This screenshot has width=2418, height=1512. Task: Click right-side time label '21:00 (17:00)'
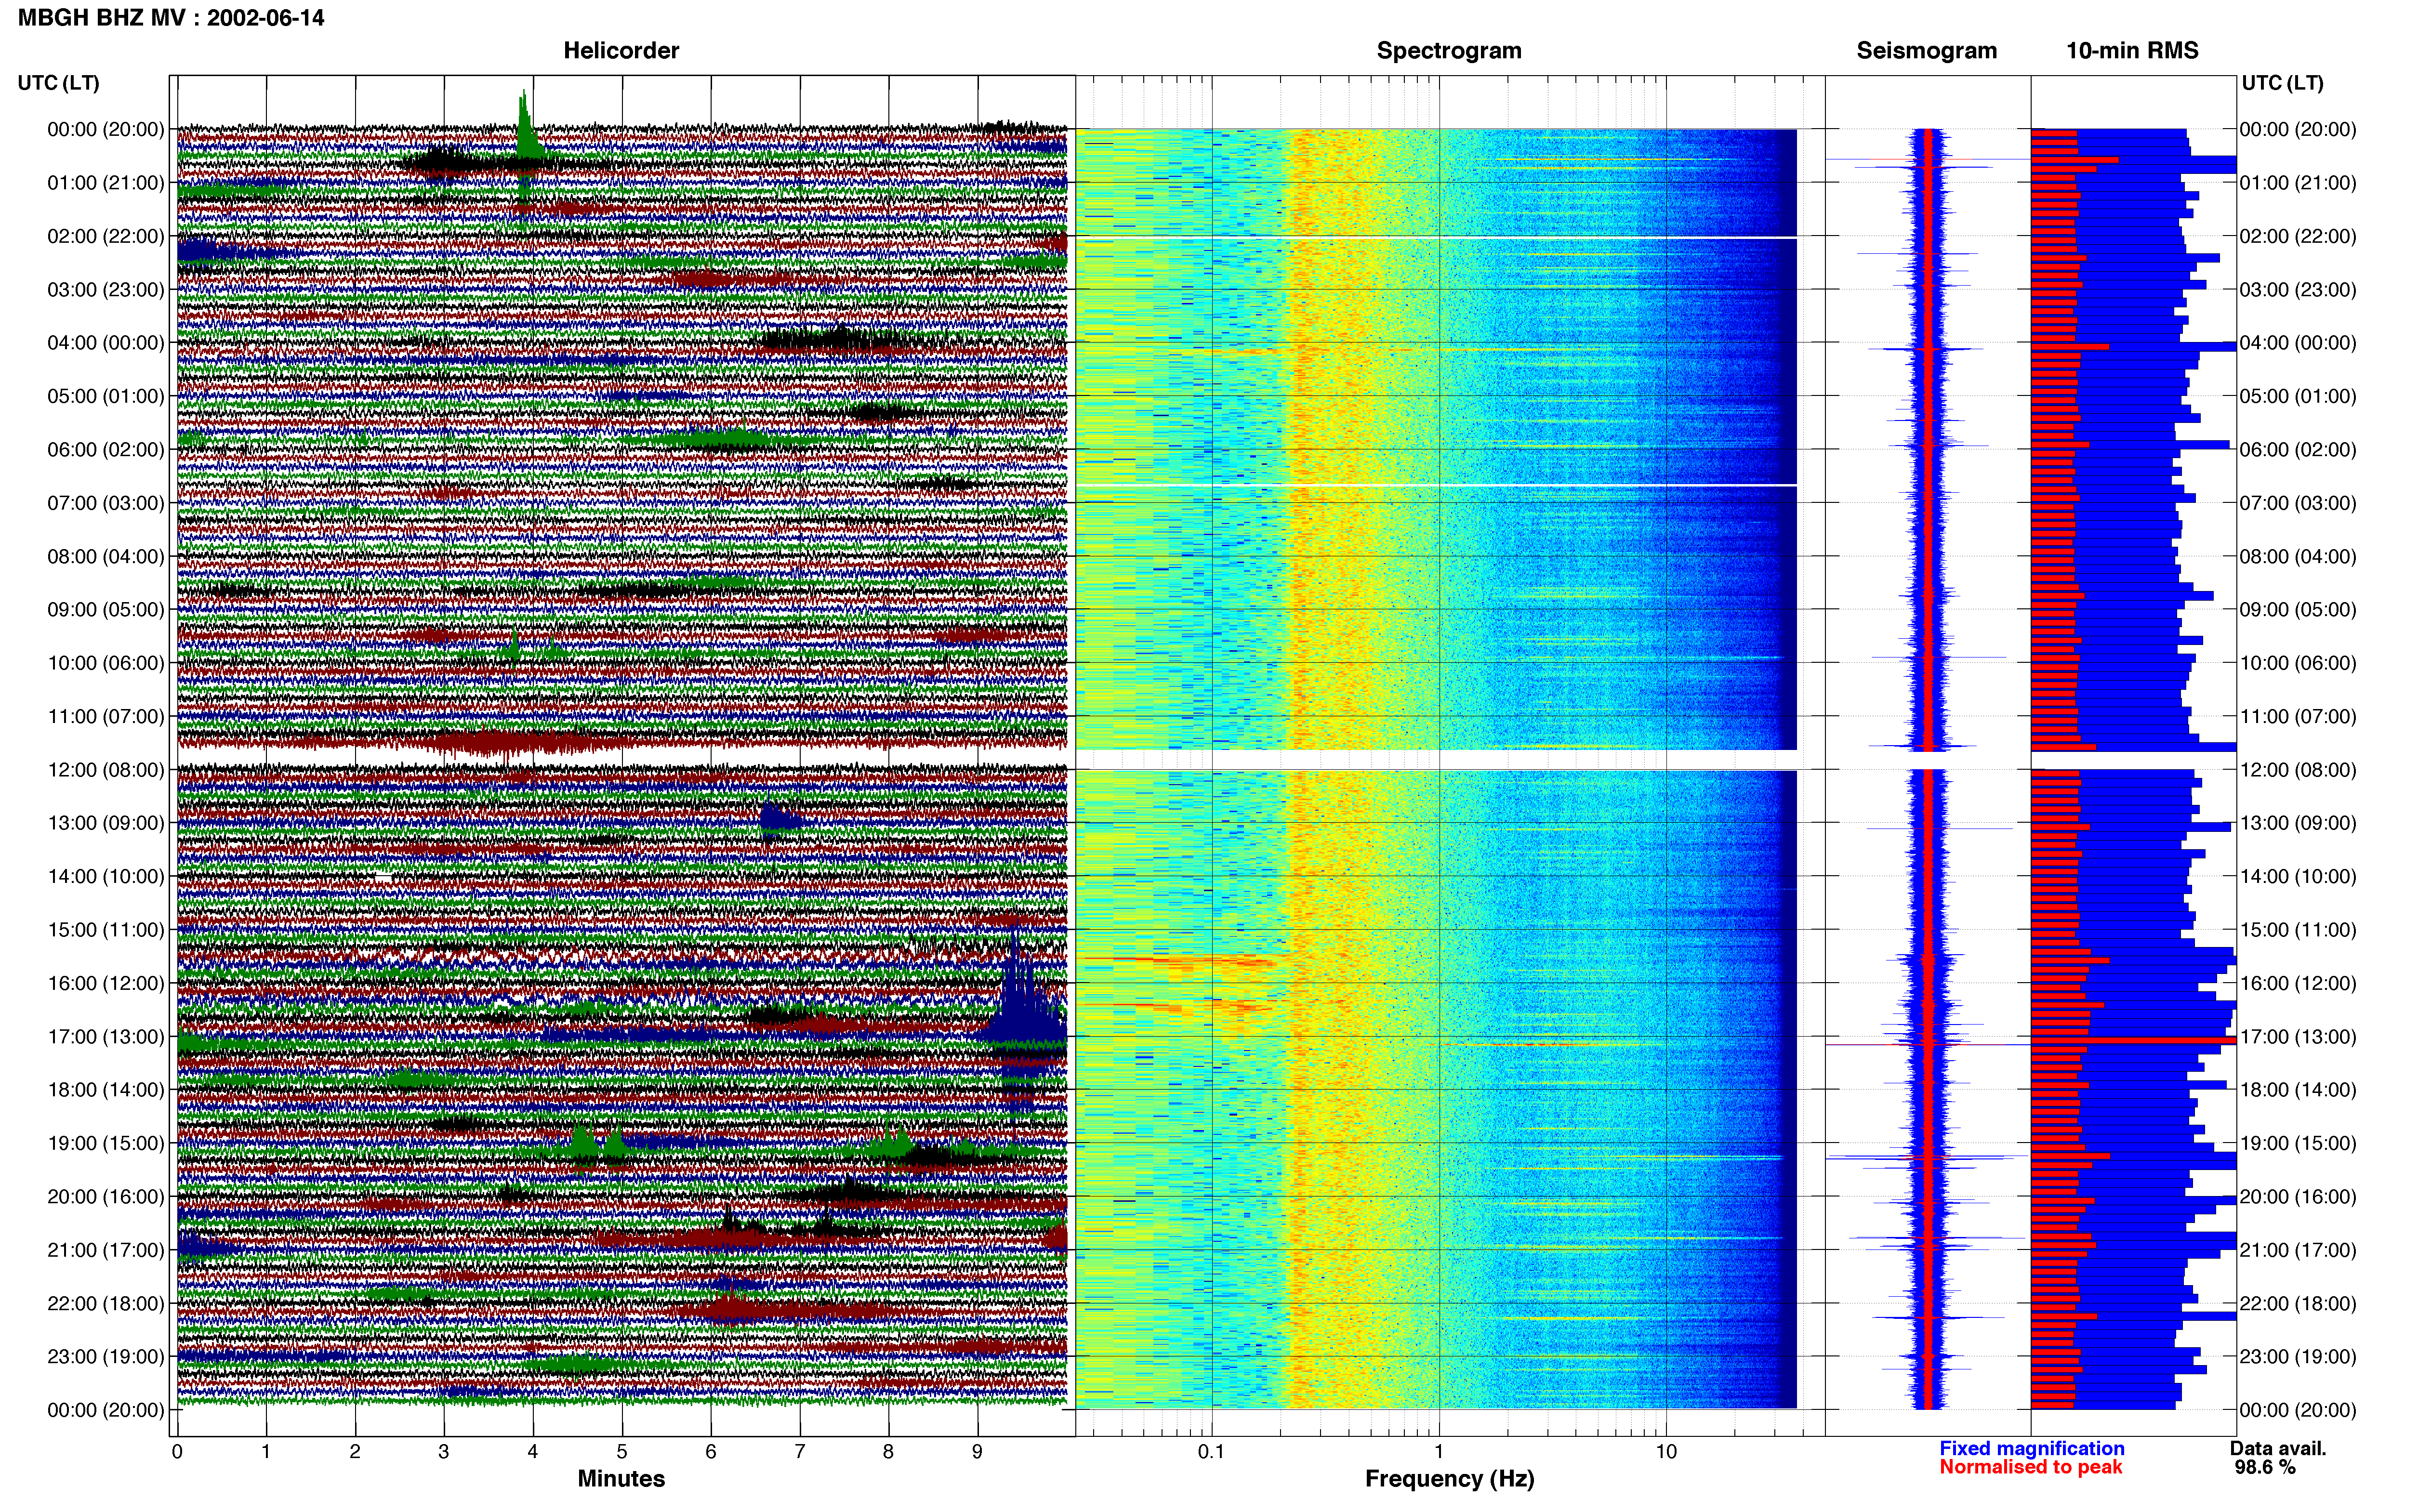point(2297,1249)
